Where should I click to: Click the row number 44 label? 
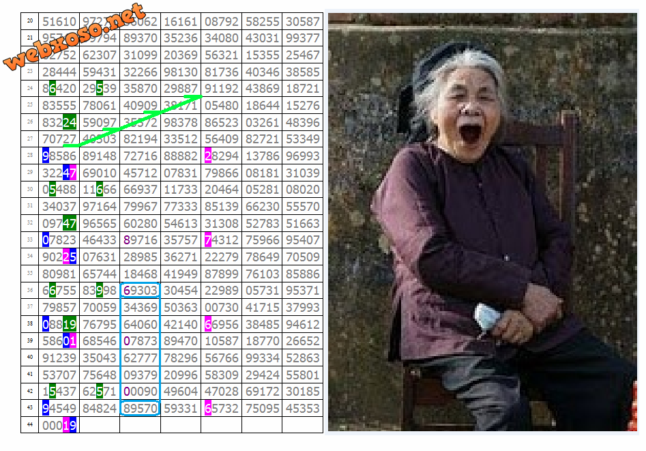(x=30, y=425)
